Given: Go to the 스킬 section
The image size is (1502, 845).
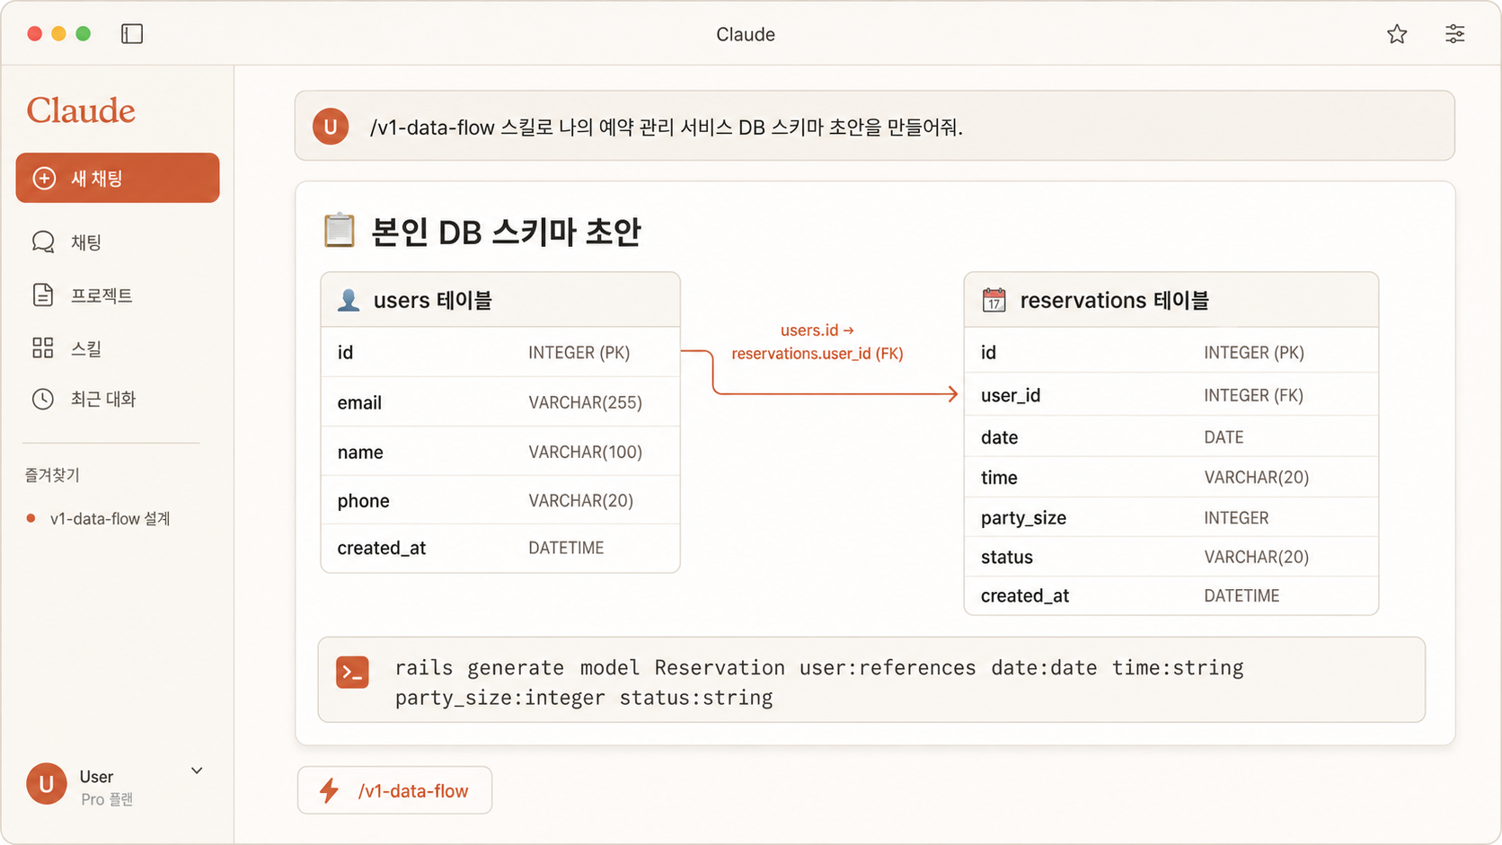Looking at the screenshot, I should (86, 348).
